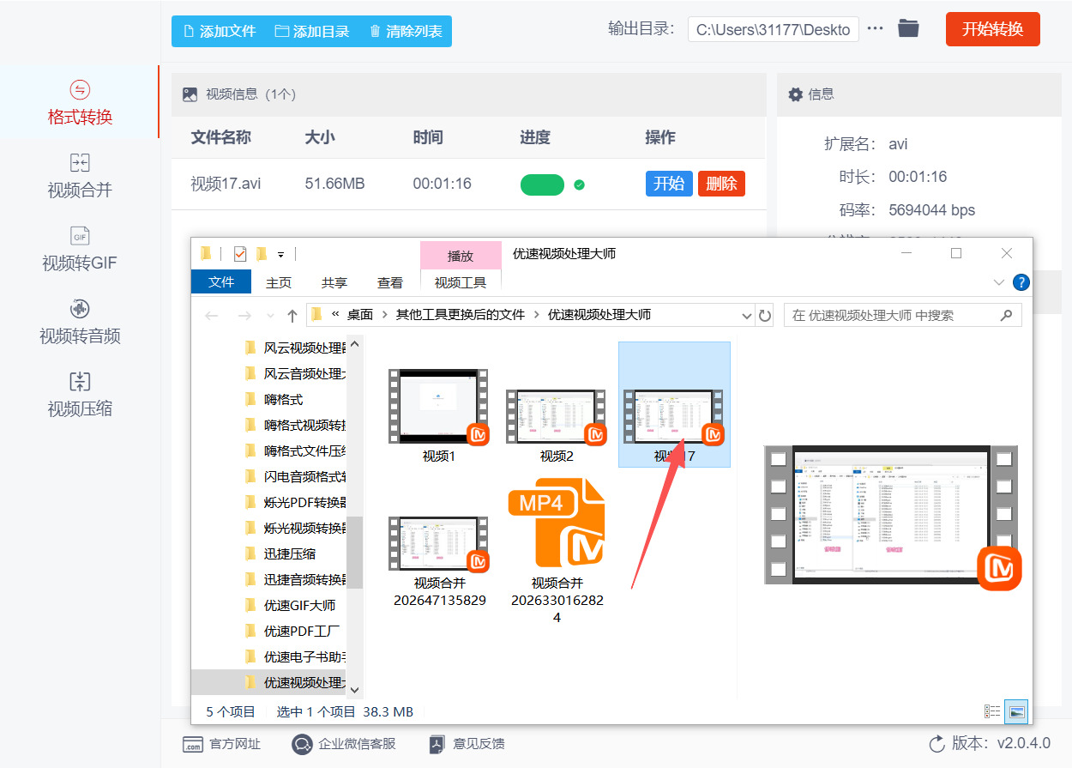Open Explorer help question mark icon
1072x768 pixels.
(1021, 282)
